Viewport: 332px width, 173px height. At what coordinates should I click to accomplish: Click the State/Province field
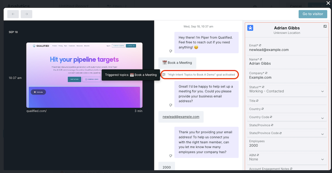tap(287, 125)
